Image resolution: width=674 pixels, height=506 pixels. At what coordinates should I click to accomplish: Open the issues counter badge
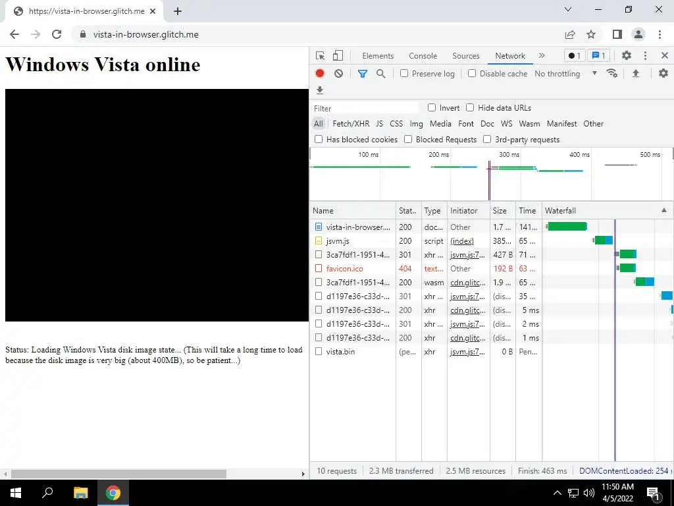coord(598,55)
